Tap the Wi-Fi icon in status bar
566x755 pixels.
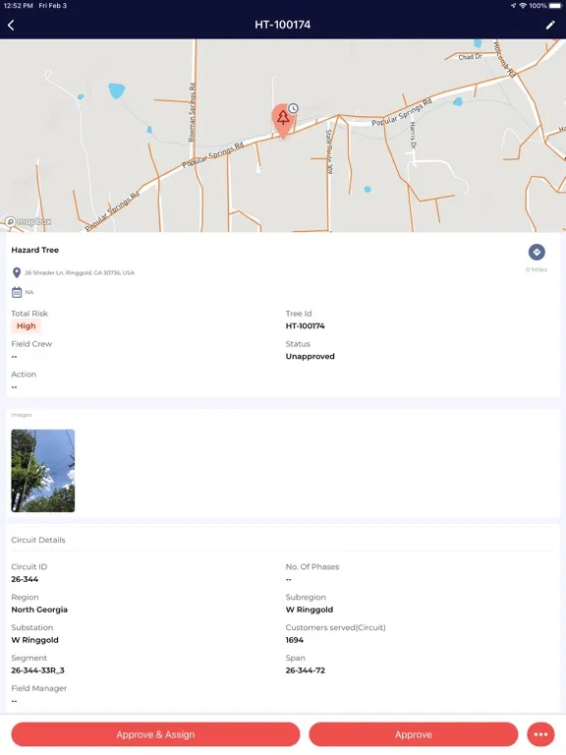523,6
